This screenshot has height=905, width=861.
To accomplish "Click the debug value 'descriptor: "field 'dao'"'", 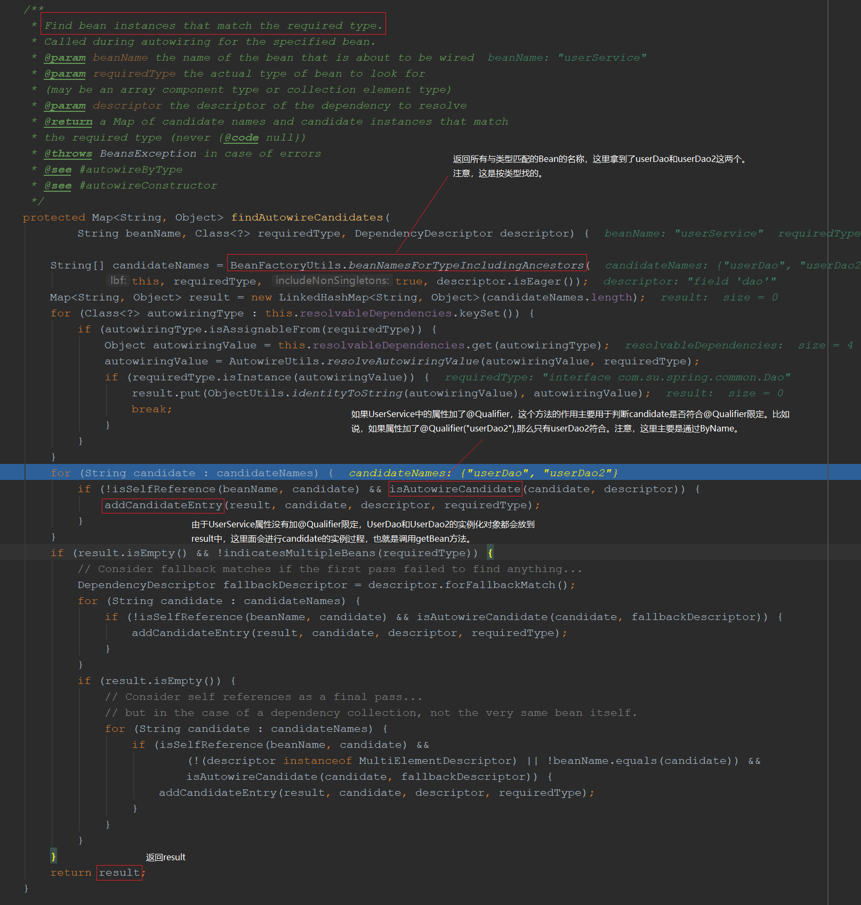I will tap(689, 281).
